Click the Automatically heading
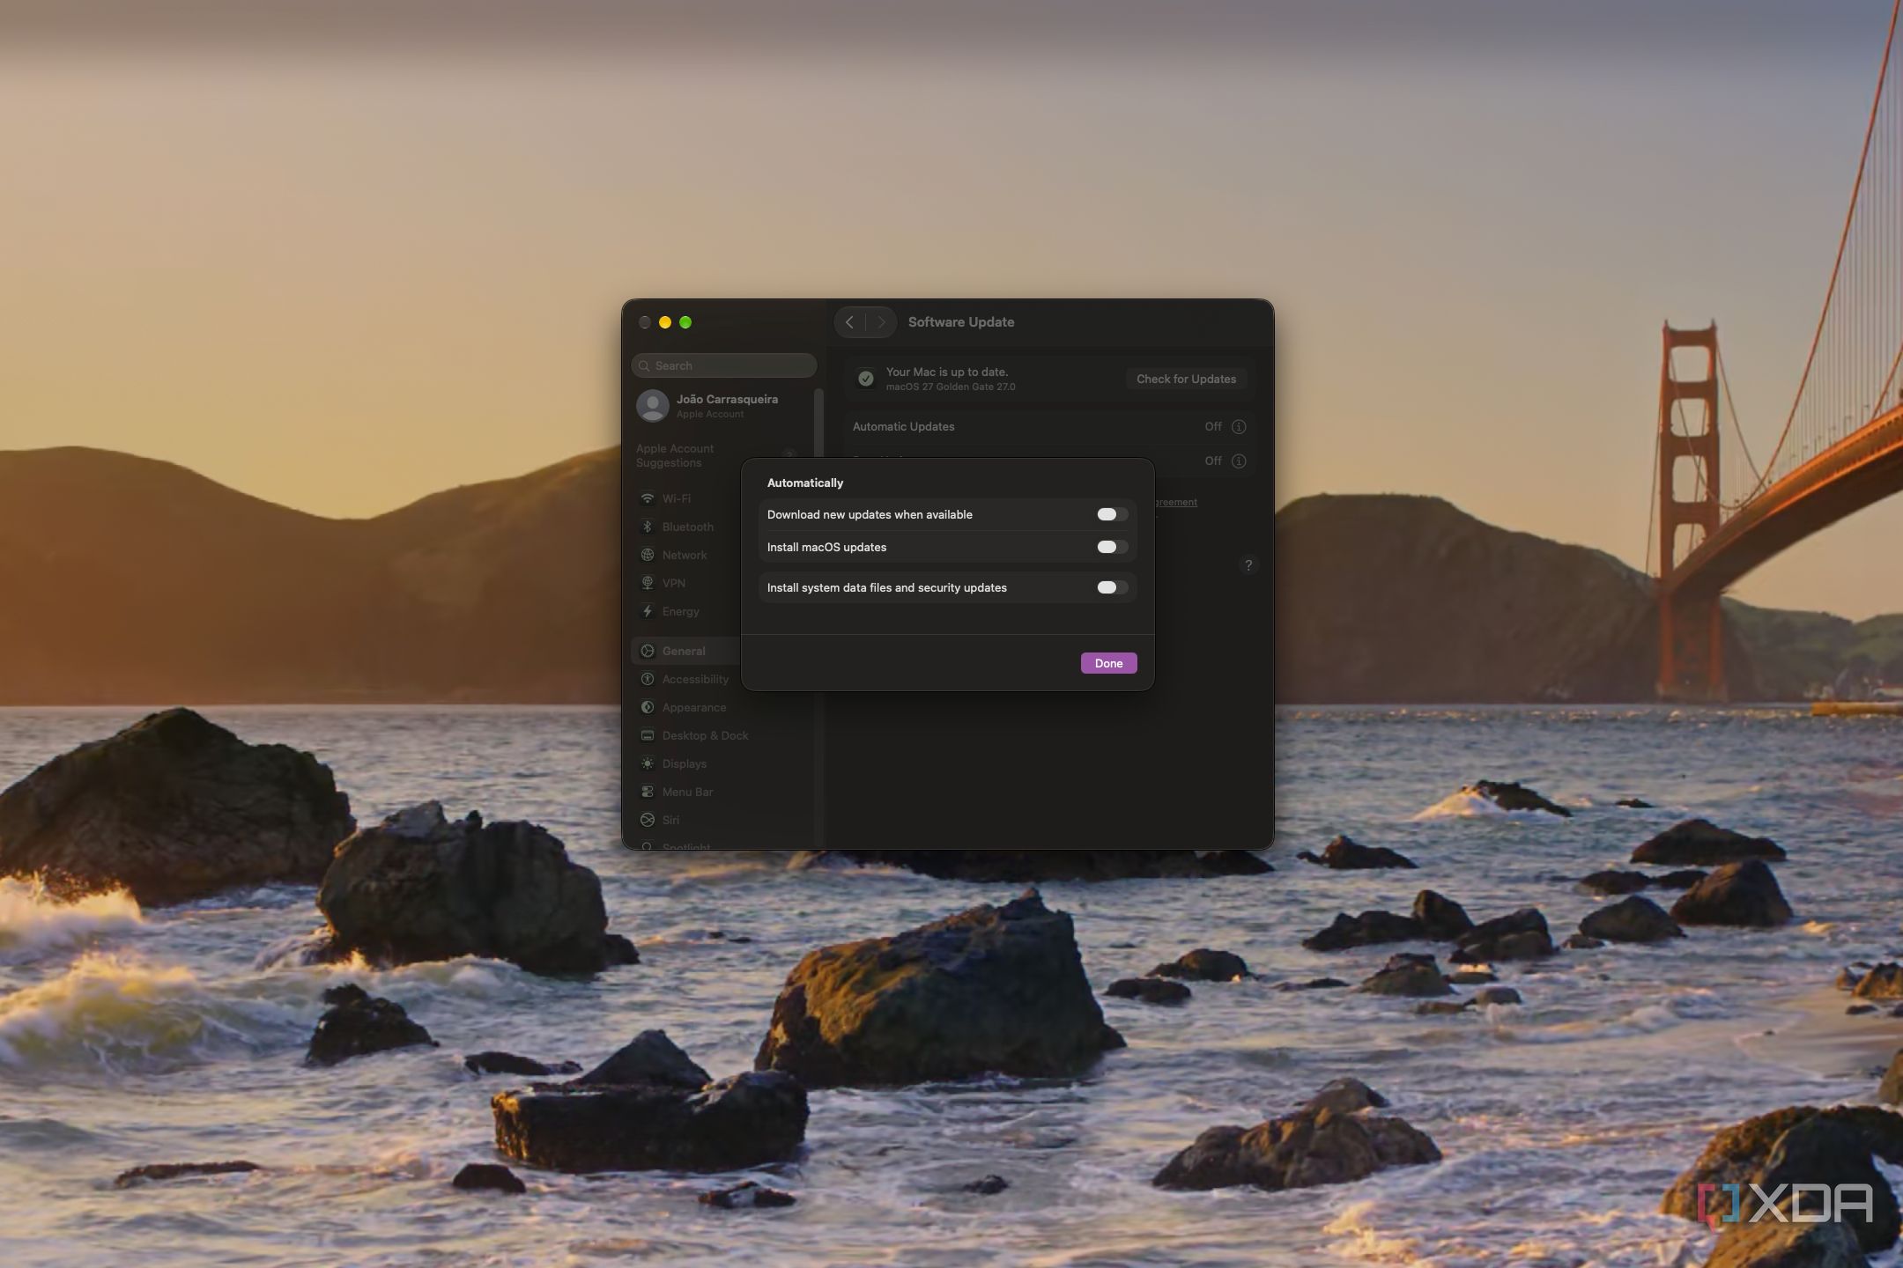Viewport: 1903px width, 1268px height. click(805, 483)
